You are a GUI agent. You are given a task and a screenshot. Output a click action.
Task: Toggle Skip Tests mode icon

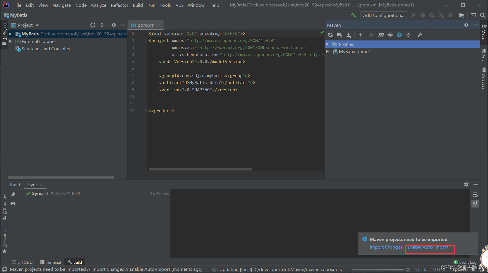coord(390,35)
